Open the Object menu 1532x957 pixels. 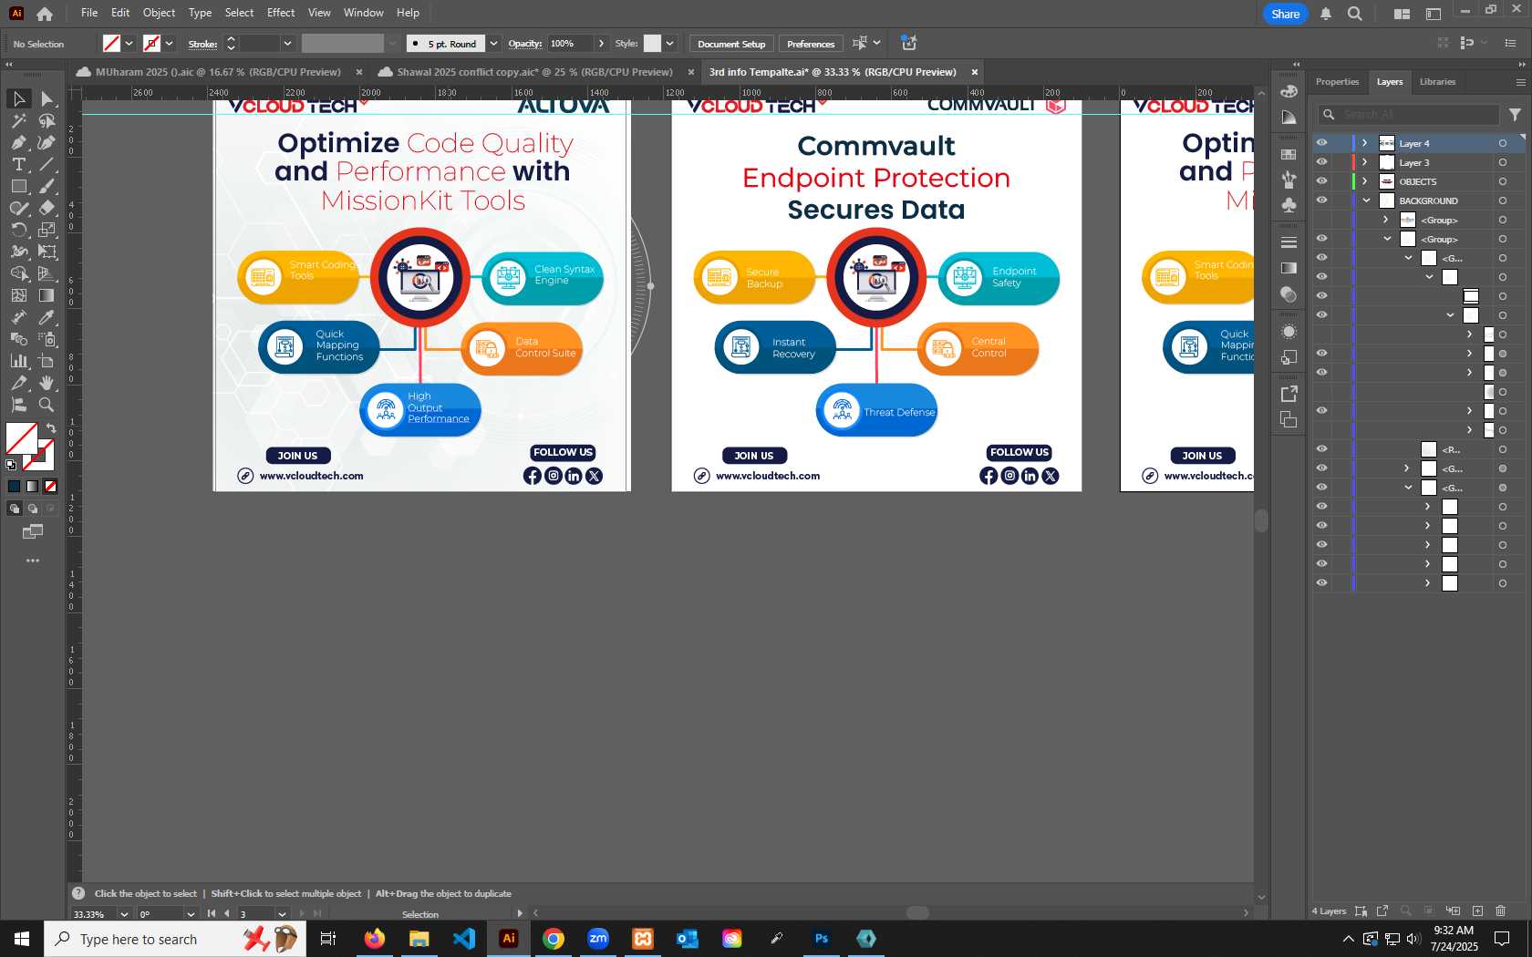pos(159,13)
